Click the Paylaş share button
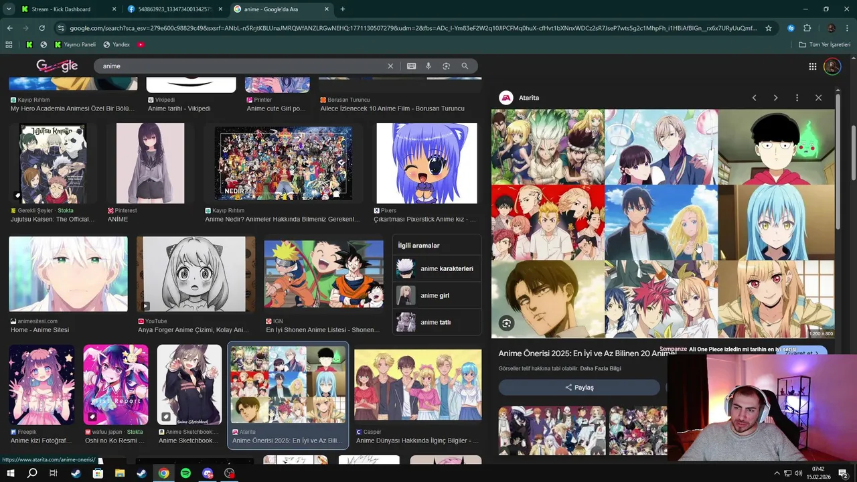 (579, 388)
